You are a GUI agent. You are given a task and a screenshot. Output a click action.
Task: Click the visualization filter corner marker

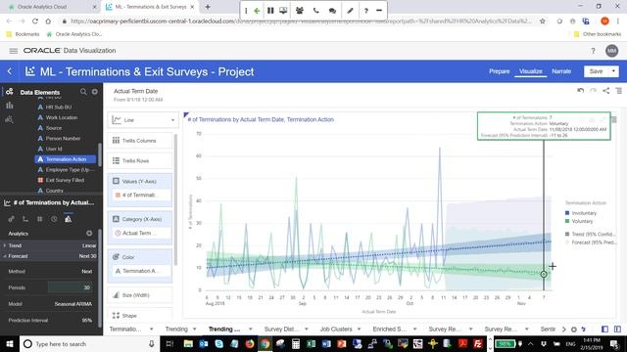pos(186,115)
